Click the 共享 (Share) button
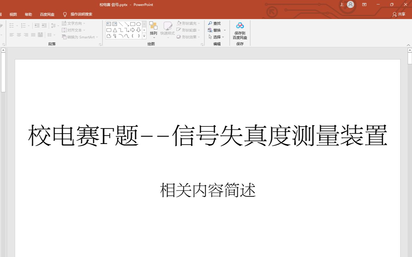412x257 pixels. coord(399,14)
